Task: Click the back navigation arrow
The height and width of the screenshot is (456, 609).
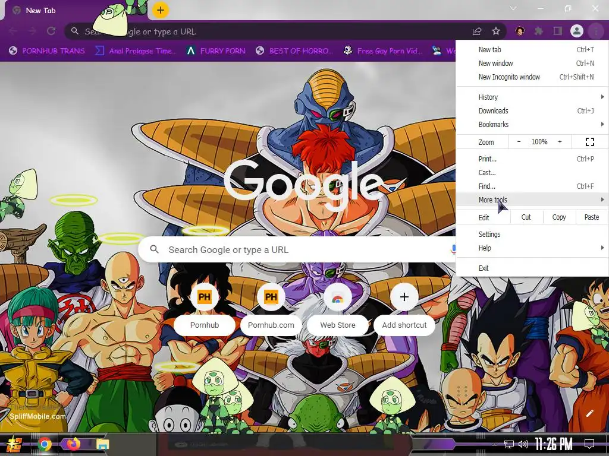Action: click(13, 31)
